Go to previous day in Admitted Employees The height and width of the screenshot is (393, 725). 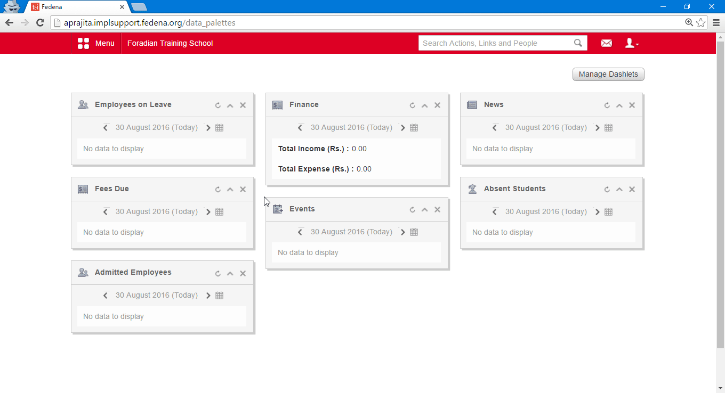click(106, 296)
